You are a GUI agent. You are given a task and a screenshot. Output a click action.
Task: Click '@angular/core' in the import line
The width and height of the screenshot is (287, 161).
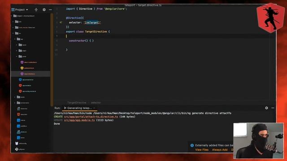click(115, 9)
